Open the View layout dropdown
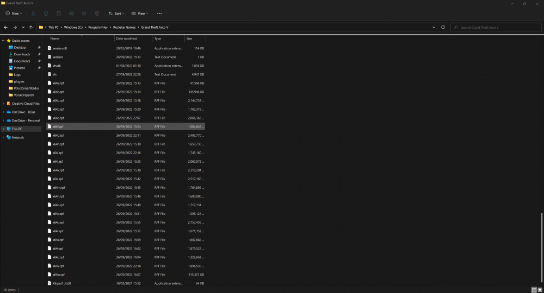The image size is (544, 293). 140,14
